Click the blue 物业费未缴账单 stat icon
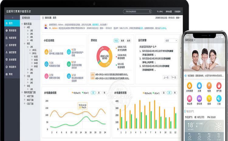The image size is (228, 141). [x=69, y=76]
